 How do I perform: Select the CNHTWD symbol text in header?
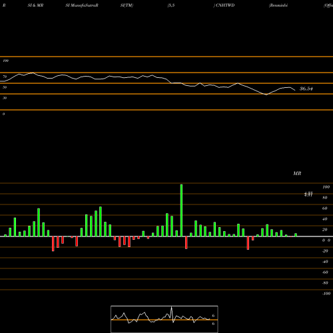point(225,5)
